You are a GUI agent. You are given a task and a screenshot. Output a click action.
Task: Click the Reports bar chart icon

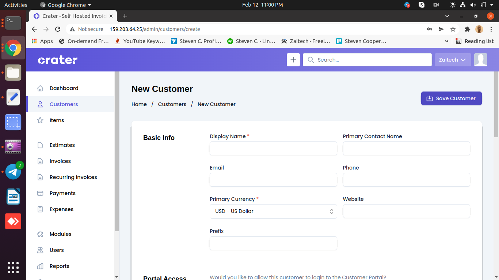tap(40, 266)
